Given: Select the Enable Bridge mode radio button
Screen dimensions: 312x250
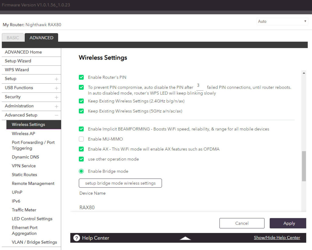Looking at the screenshot, I should (81, 171).
